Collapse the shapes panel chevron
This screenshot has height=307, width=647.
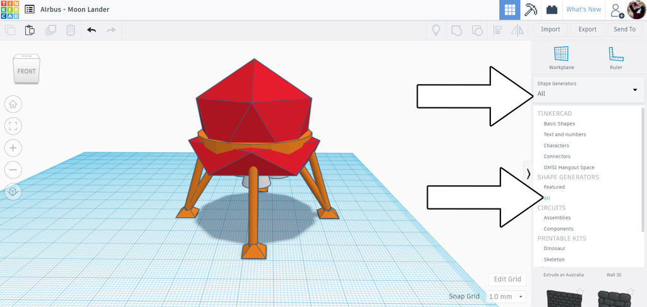pos(528,174)
